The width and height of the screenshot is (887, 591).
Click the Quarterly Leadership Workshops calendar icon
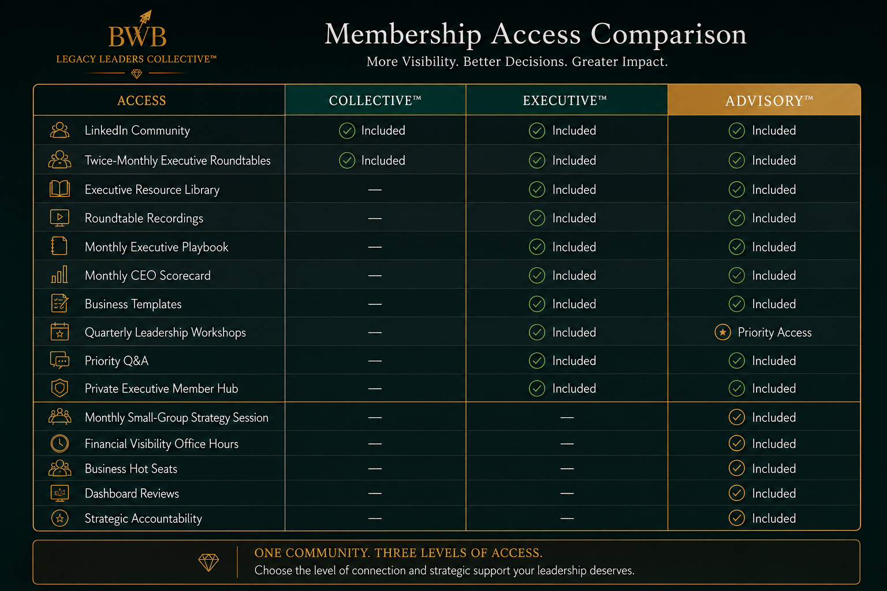(x=59, y=332)
